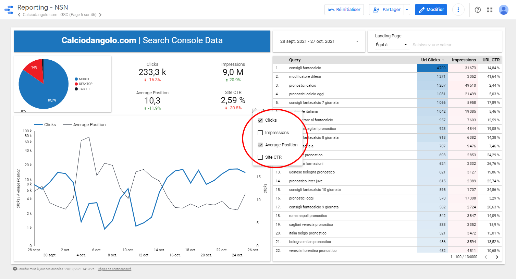Enable the Site CTR metric checkbox

[x=260, y=157]
